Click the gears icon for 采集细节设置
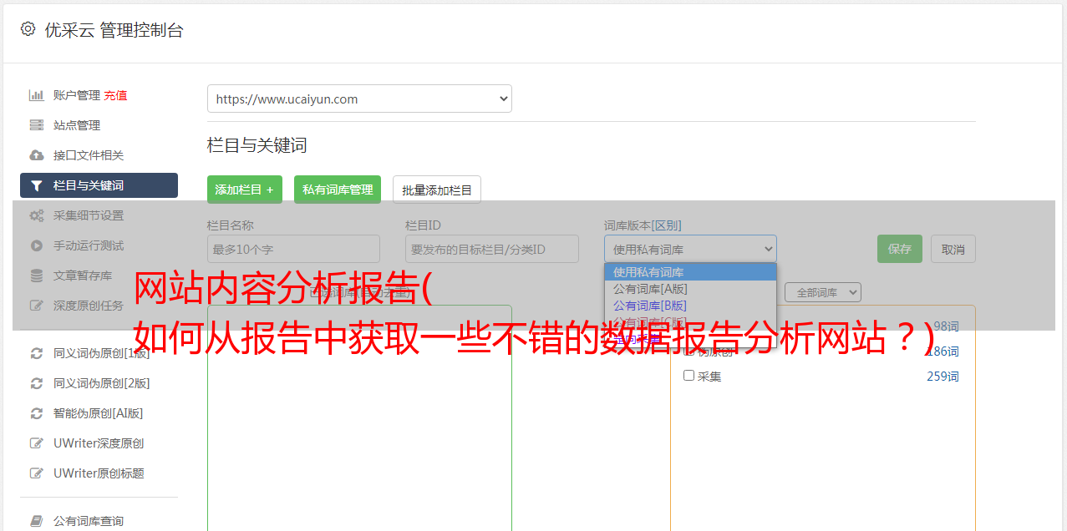This screenshot has height=531, width=1067. [37, 215]
